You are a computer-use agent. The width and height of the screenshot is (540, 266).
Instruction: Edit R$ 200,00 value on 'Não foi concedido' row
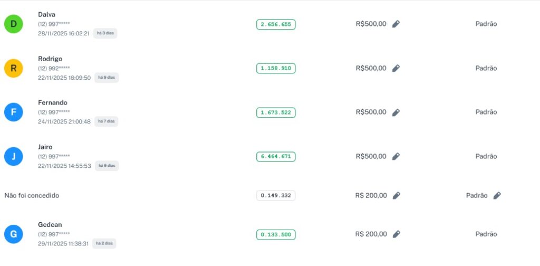point(397,196)
